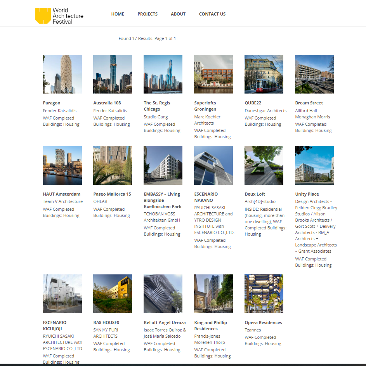366x366 pixels.
Task: Click TCHOBAN VOSS Architekten GmbH text
Action: 162,217
